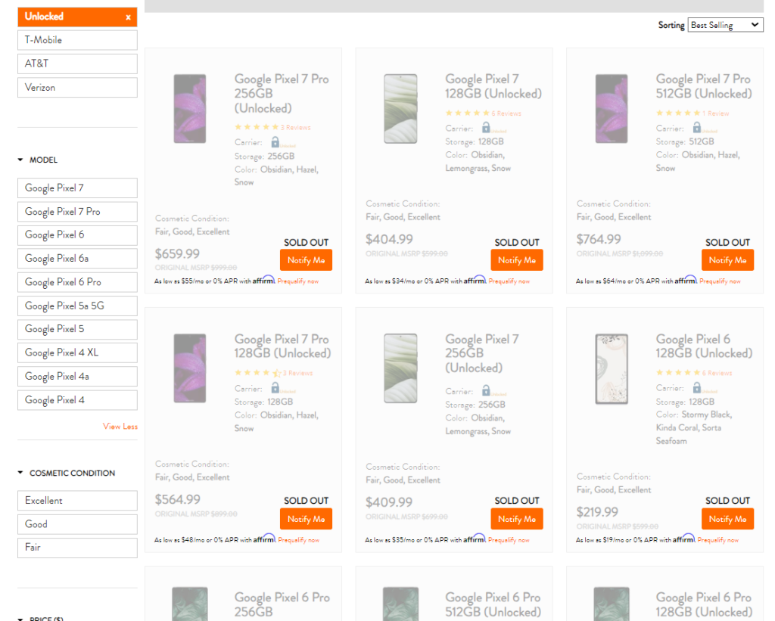Click Notify Me for Pixel 6 128GB
The height and width of the screenshot is (621, 775).
click(727, 519)
